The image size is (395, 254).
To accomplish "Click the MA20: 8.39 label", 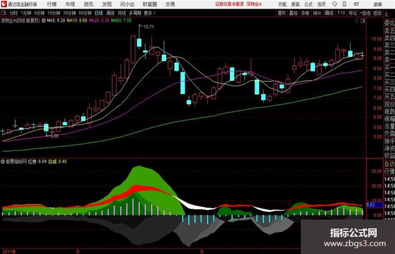I will pyautogui.click(x=99, y=20).
